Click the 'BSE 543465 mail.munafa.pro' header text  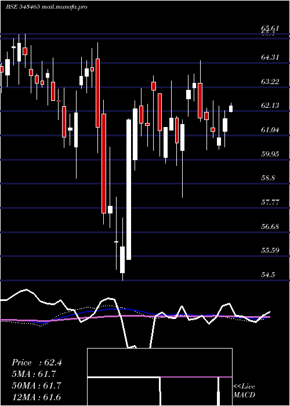46,7
